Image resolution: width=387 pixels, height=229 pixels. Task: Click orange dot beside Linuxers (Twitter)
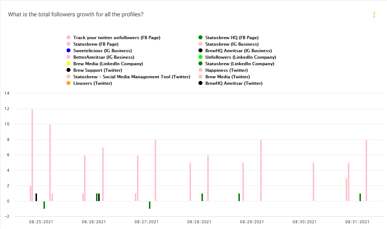pyautogui.click(x=68, y=83)
